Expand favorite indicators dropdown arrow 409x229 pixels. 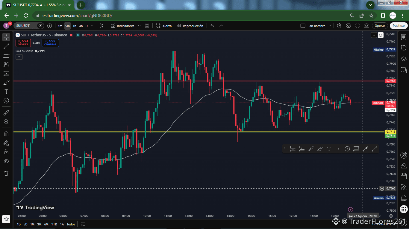(139, 26)
